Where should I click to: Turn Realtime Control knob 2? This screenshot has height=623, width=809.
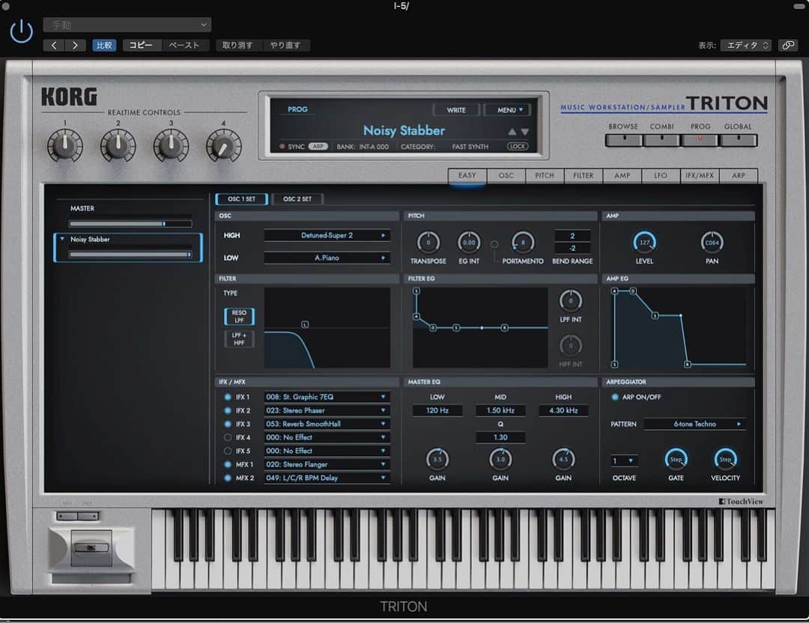point(118,145)
